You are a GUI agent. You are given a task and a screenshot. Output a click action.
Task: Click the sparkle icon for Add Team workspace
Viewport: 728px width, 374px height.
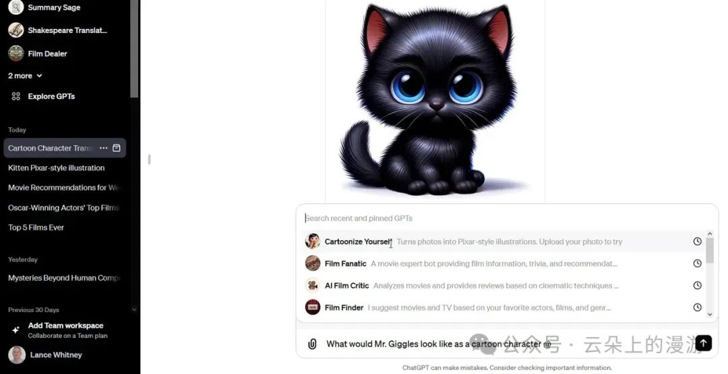click(x=16, y=330)
